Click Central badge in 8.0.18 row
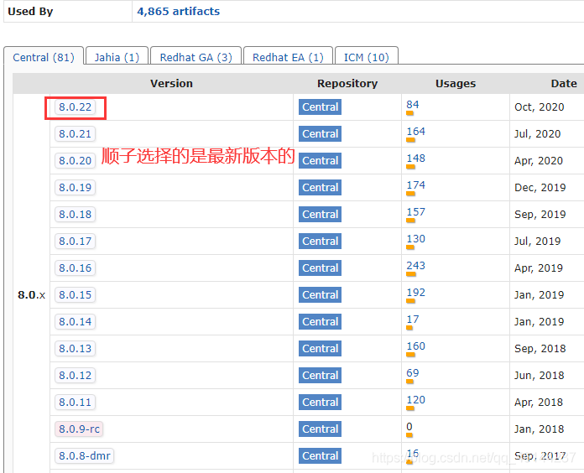584x473 pixels. (x=320, y=215)
